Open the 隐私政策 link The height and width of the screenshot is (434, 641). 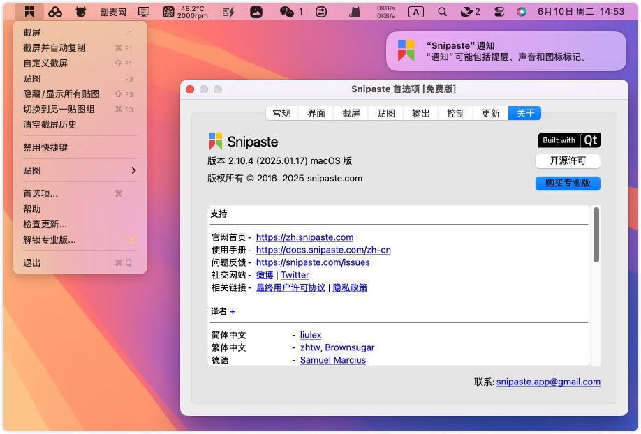[x=350, y=287]
